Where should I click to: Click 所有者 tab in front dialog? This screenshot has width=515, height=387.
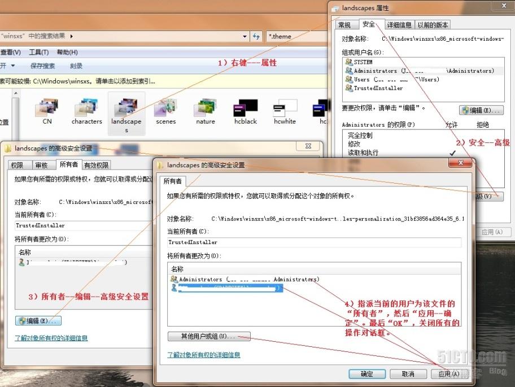[172, 181]
